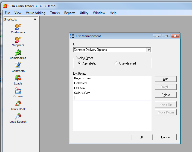Open the Truck Book icon
Viewport: 192px width, 152px height.
[18, 104]
